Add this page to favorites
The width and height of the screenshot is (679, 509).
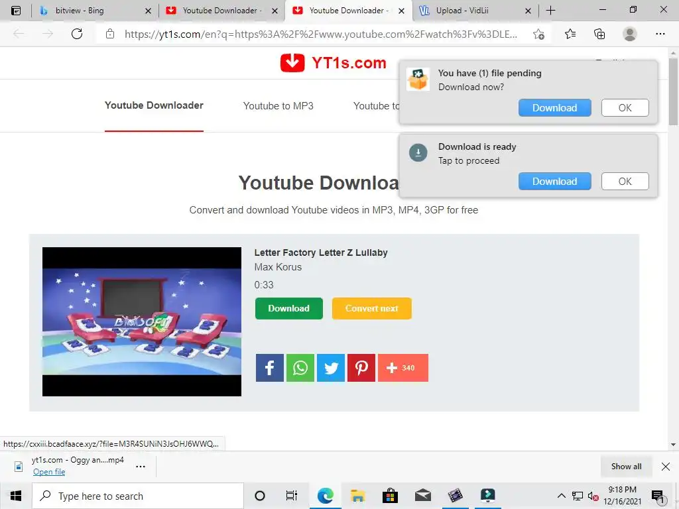538,34
